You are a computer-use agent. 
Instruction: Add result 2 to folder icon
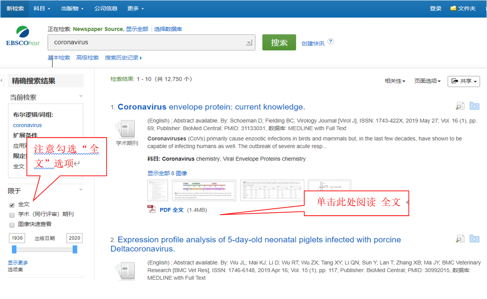tap(474, 239)
